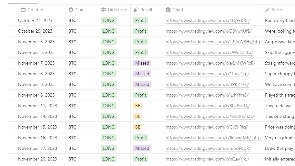Image resolution: width=295 pixels, height=166 pixels.
Task: Open chart link ending D3vw4Uf2
Action: click(x=209, y=31)
